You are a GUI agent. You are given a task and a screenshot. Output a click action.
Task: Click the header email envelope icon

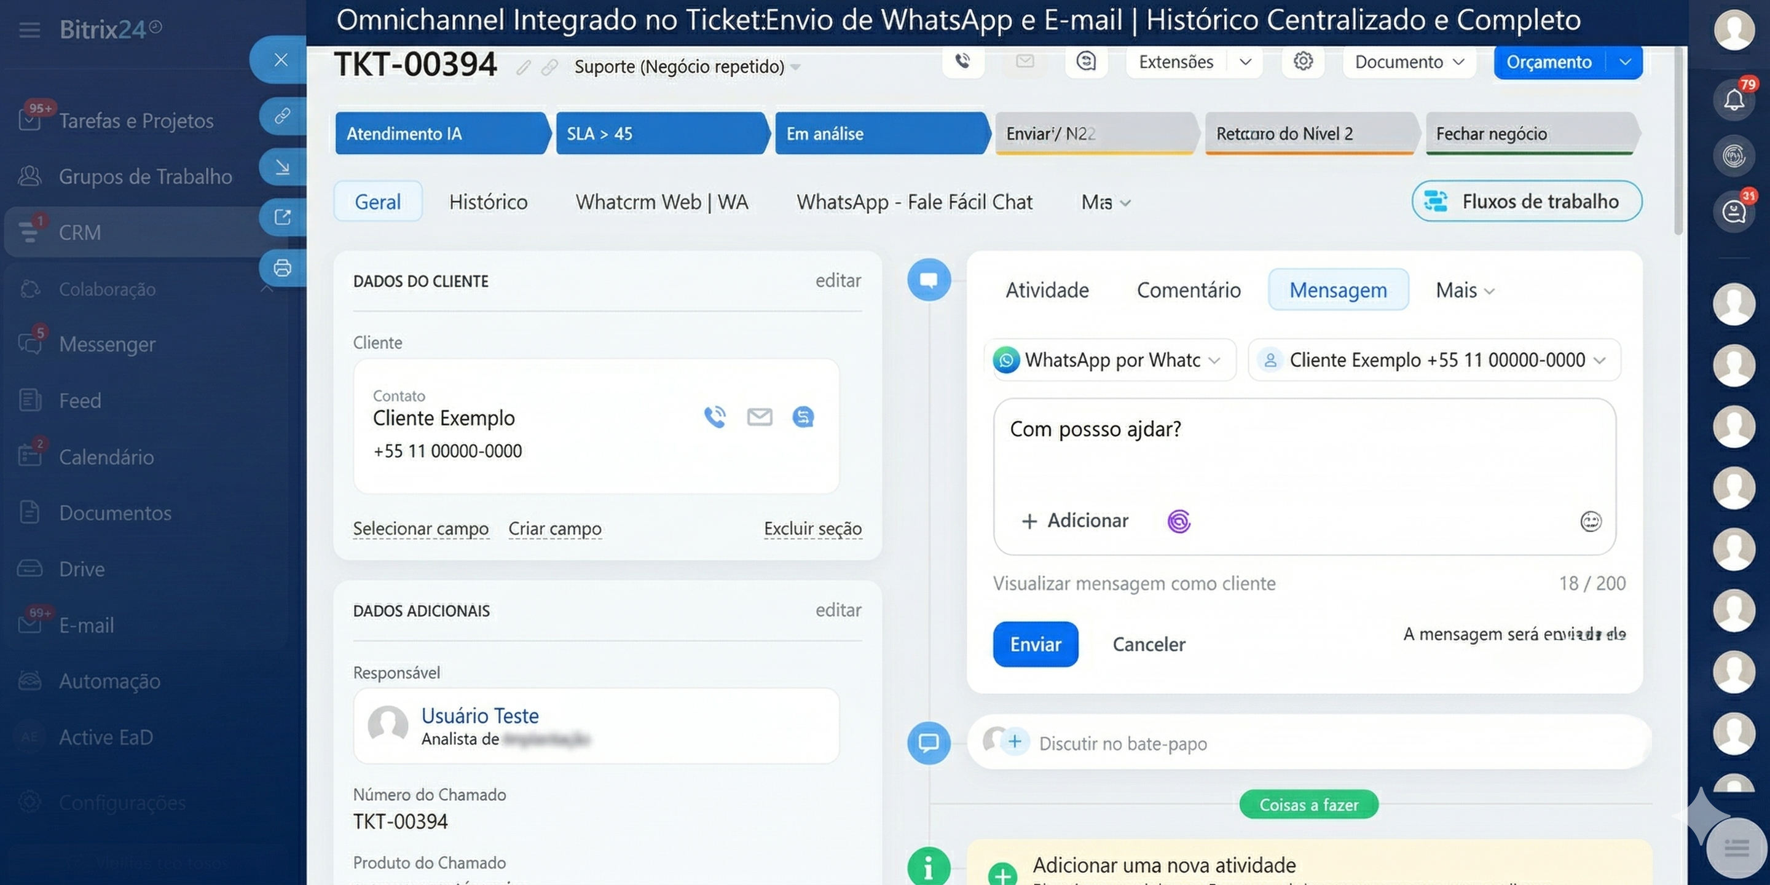[x=1025, y=61]
